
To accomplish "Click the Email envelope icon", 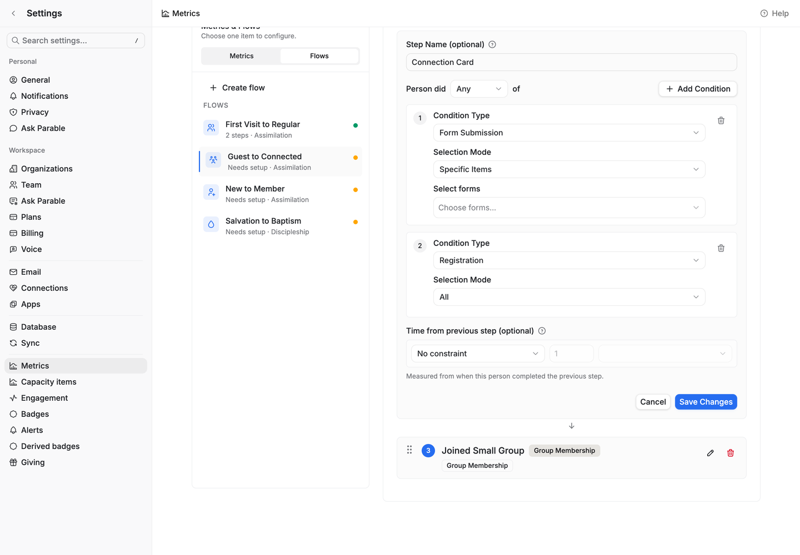I will pos(13,272).
